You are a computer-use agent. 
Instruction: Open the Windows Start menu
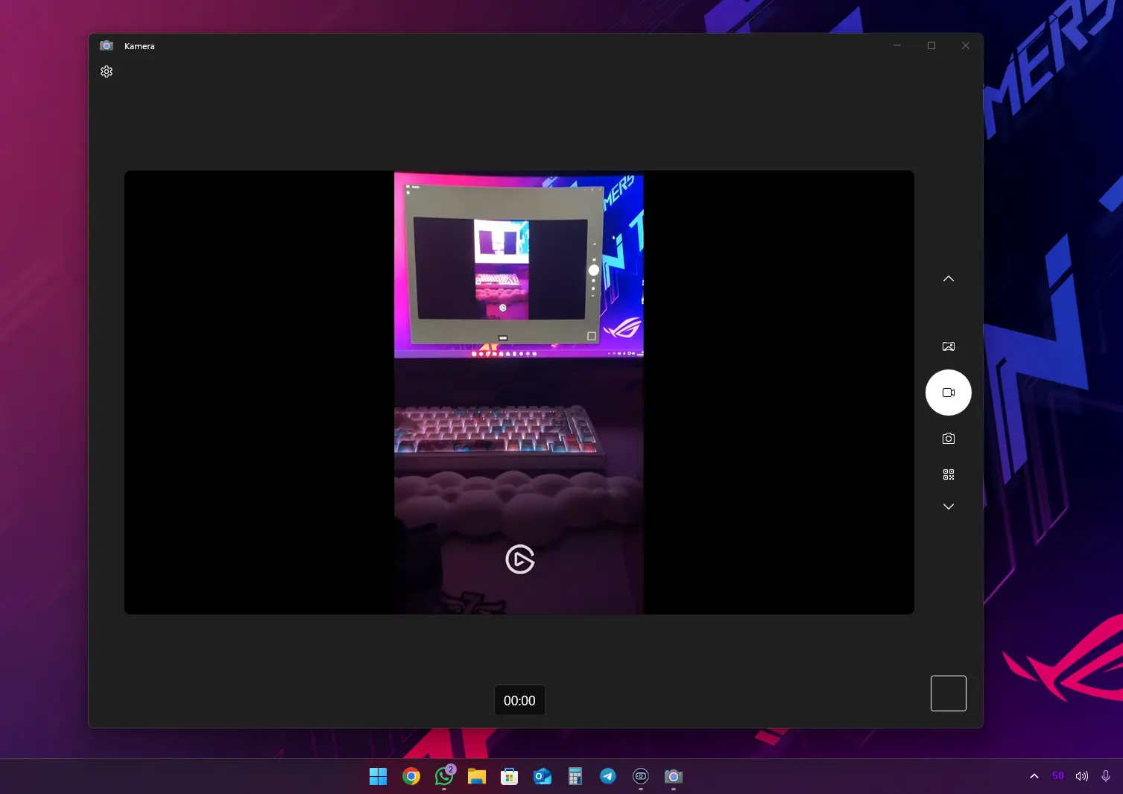pos(379,777)
